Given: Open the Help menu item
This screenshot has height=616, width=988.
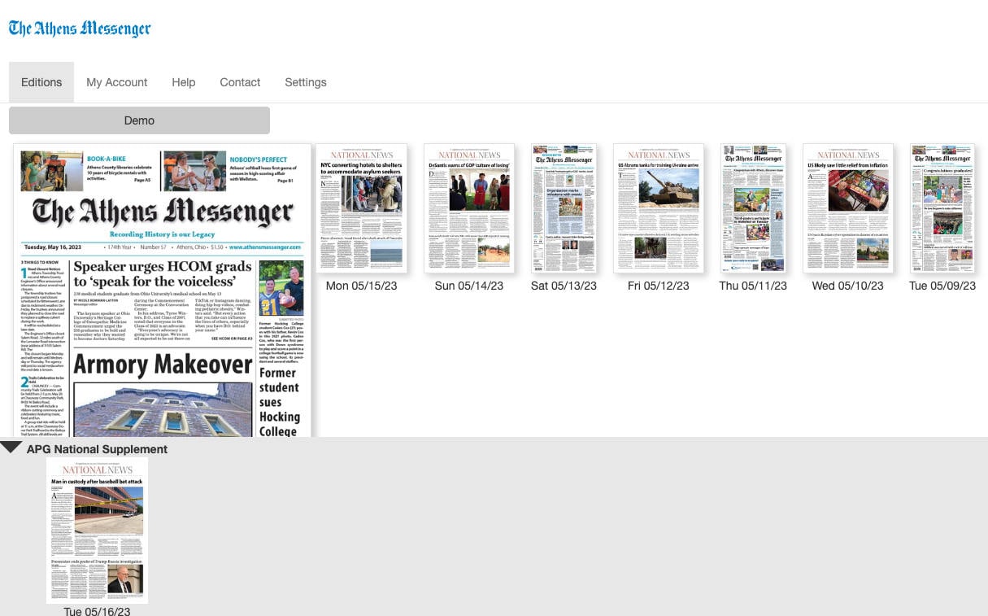Looking at the screenshot, I should pyautogui.click(x=183, y=82).
